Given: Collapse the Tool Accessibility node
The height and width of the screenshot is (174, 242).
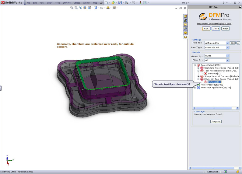Looking at the screenshot, I should click(198, 71).
